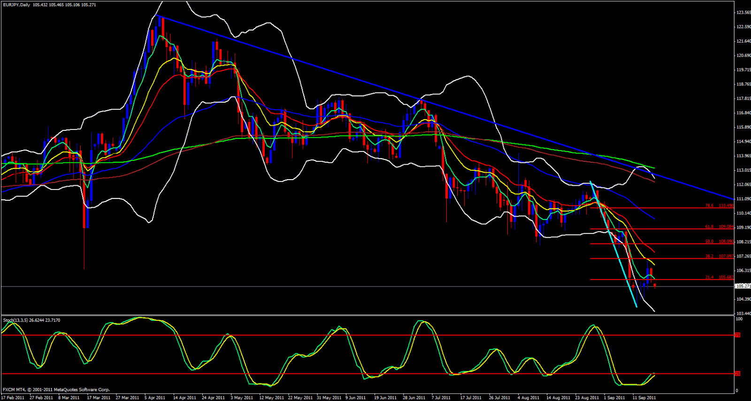Select the 38.2 Fibonacci level label
The image size is (751, 401).
709,256
